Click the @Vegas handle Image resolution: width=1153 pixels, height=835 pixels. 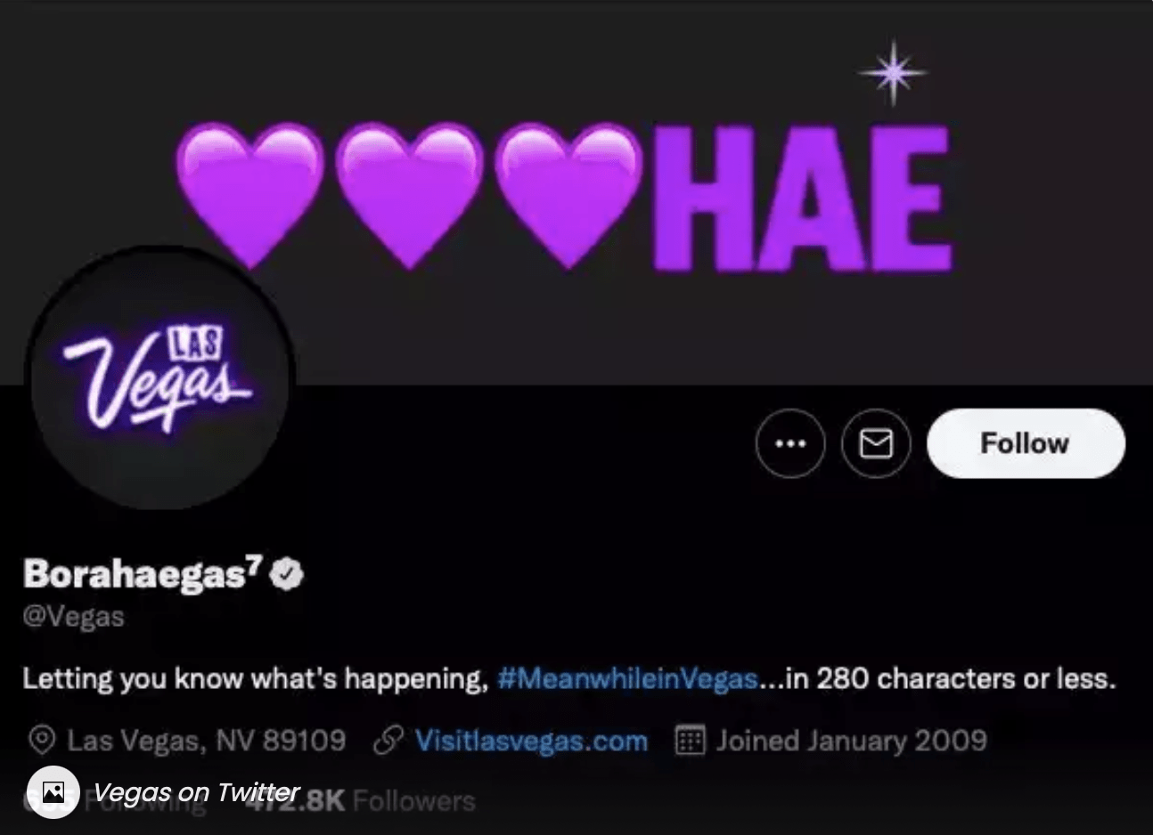click(x=73, y=616)
